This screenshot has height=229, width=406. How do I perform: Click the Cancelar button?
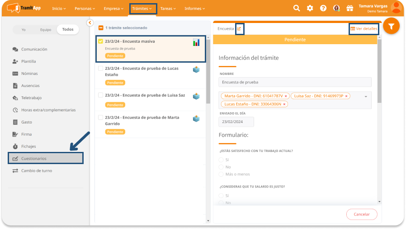361,214
